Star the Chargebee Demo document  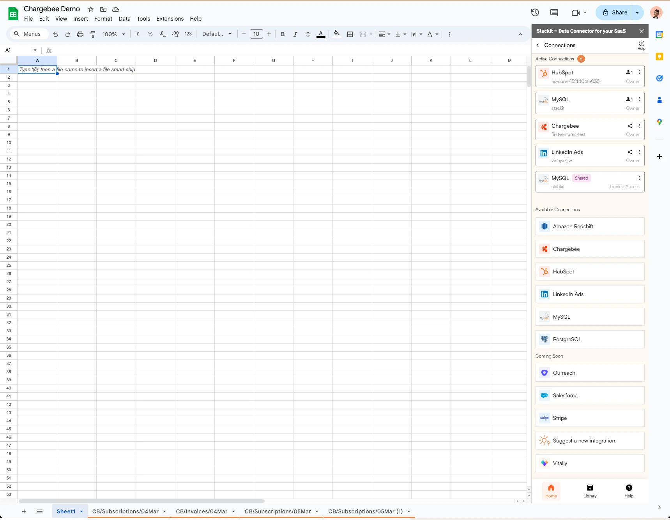tap(91, 9)
